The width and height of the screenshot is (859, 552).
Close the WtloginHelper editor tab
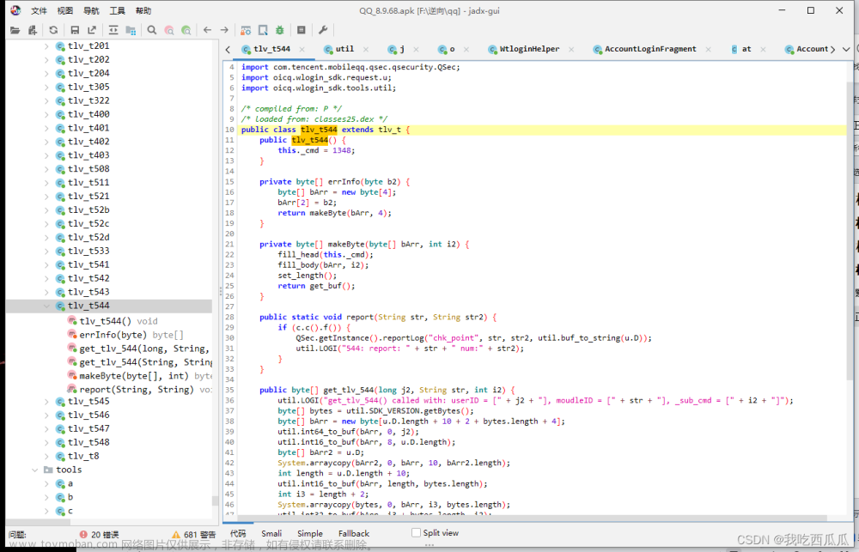pos(571,49)
